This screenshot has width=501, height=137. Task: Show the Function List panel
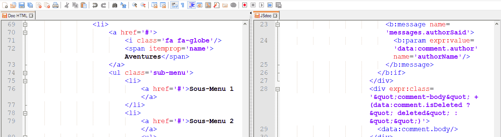(x=217, y=5)
